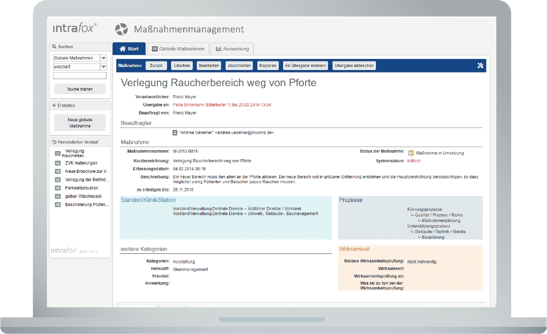Open Beschilderung Prüfen... history entry
Viewport: 547px width, 334px height.
click(x=87, y=205)
